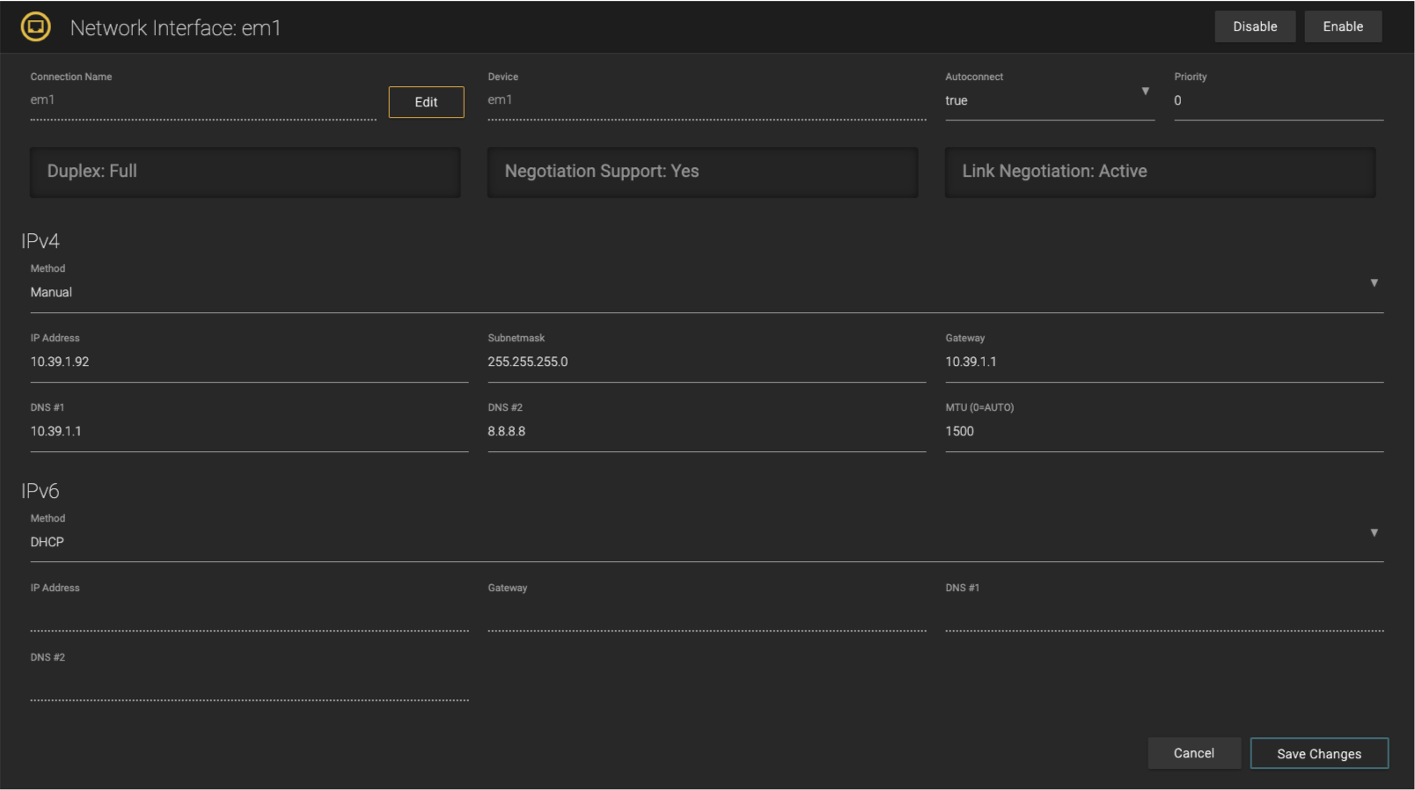Viewport: 1415px width, 790px height.
Task: Expand the IPv4 Method dropdown arrow
Action: [x=1374, y=283]
